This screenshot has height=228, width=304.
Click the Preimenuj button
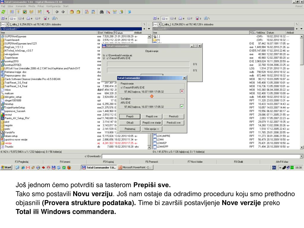(130, 129)
